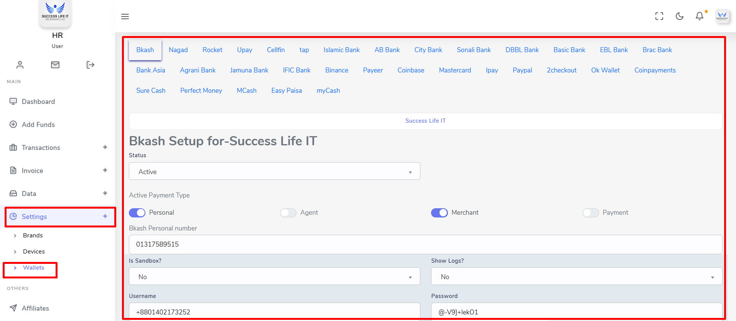Toggle the Personal payment type switch
736x321 pixels.
(x=137, y=212)
